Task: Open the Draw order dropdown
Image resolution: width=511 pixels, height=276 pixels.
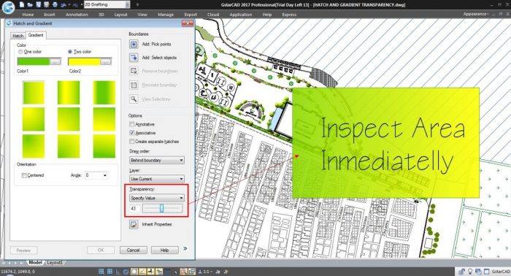Action: coord(157,161)
